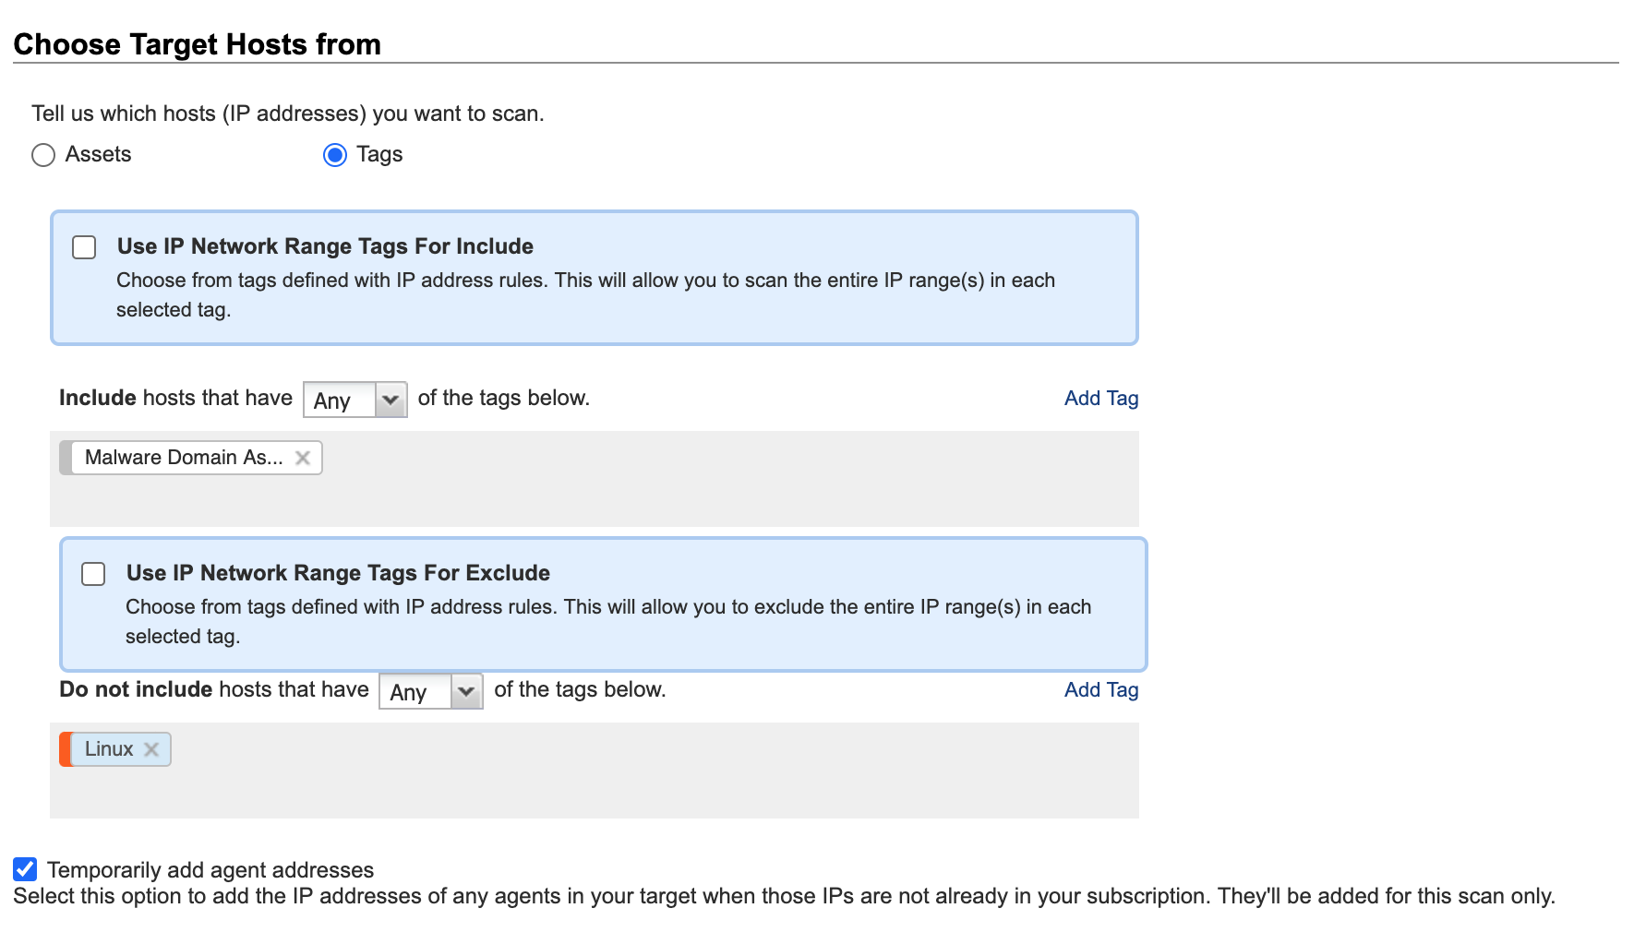Remove the Malware Domain tag

[x=302, y=458]
